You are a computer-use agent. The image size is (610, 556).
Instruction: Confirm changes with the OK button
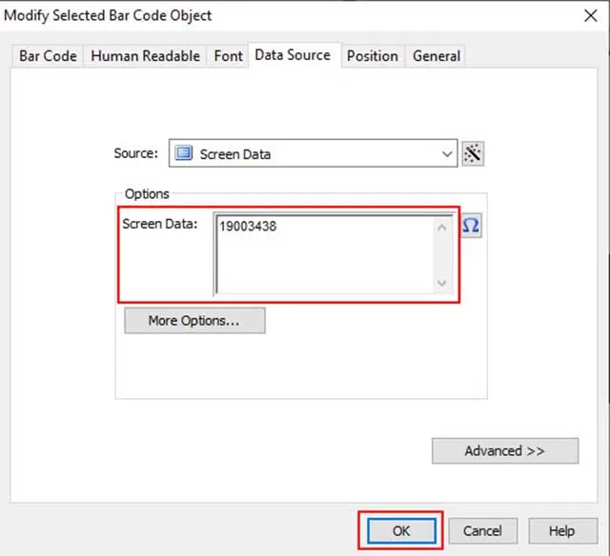(401, 530)
